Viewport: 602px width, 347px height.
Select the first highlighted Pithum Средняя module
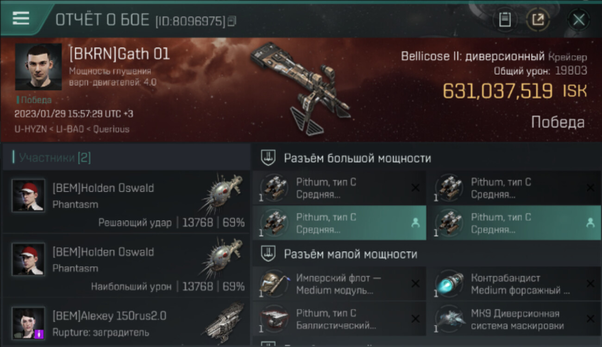[339, 223]
